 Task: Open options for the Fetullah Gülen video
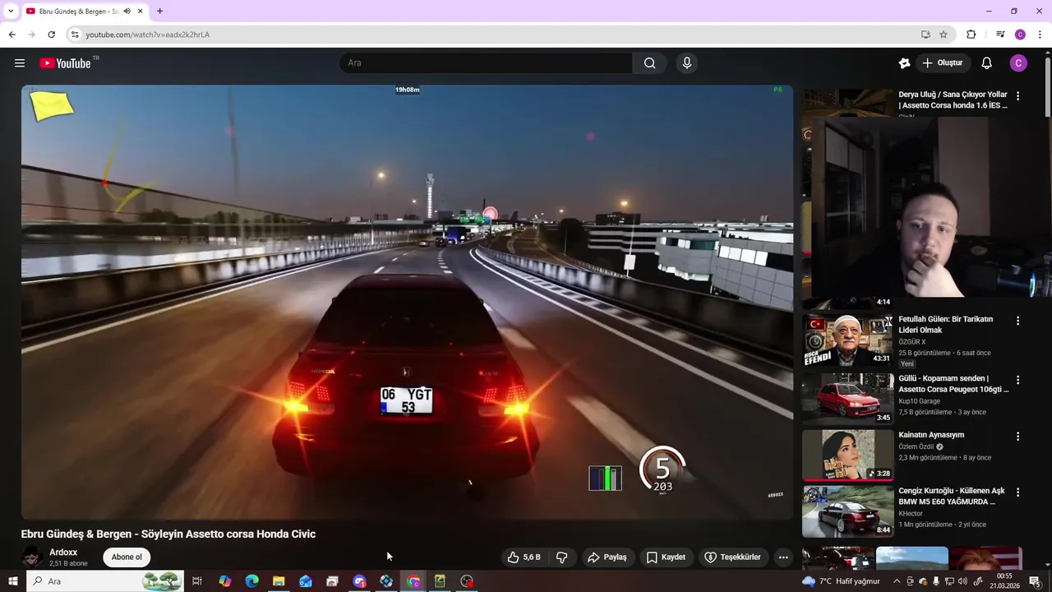point(1017,321)
